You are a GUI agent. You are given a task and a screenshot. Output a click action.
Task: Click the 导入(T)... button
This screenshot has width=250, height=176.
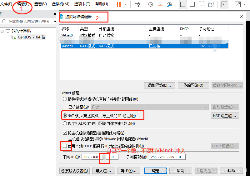point(103,171)
